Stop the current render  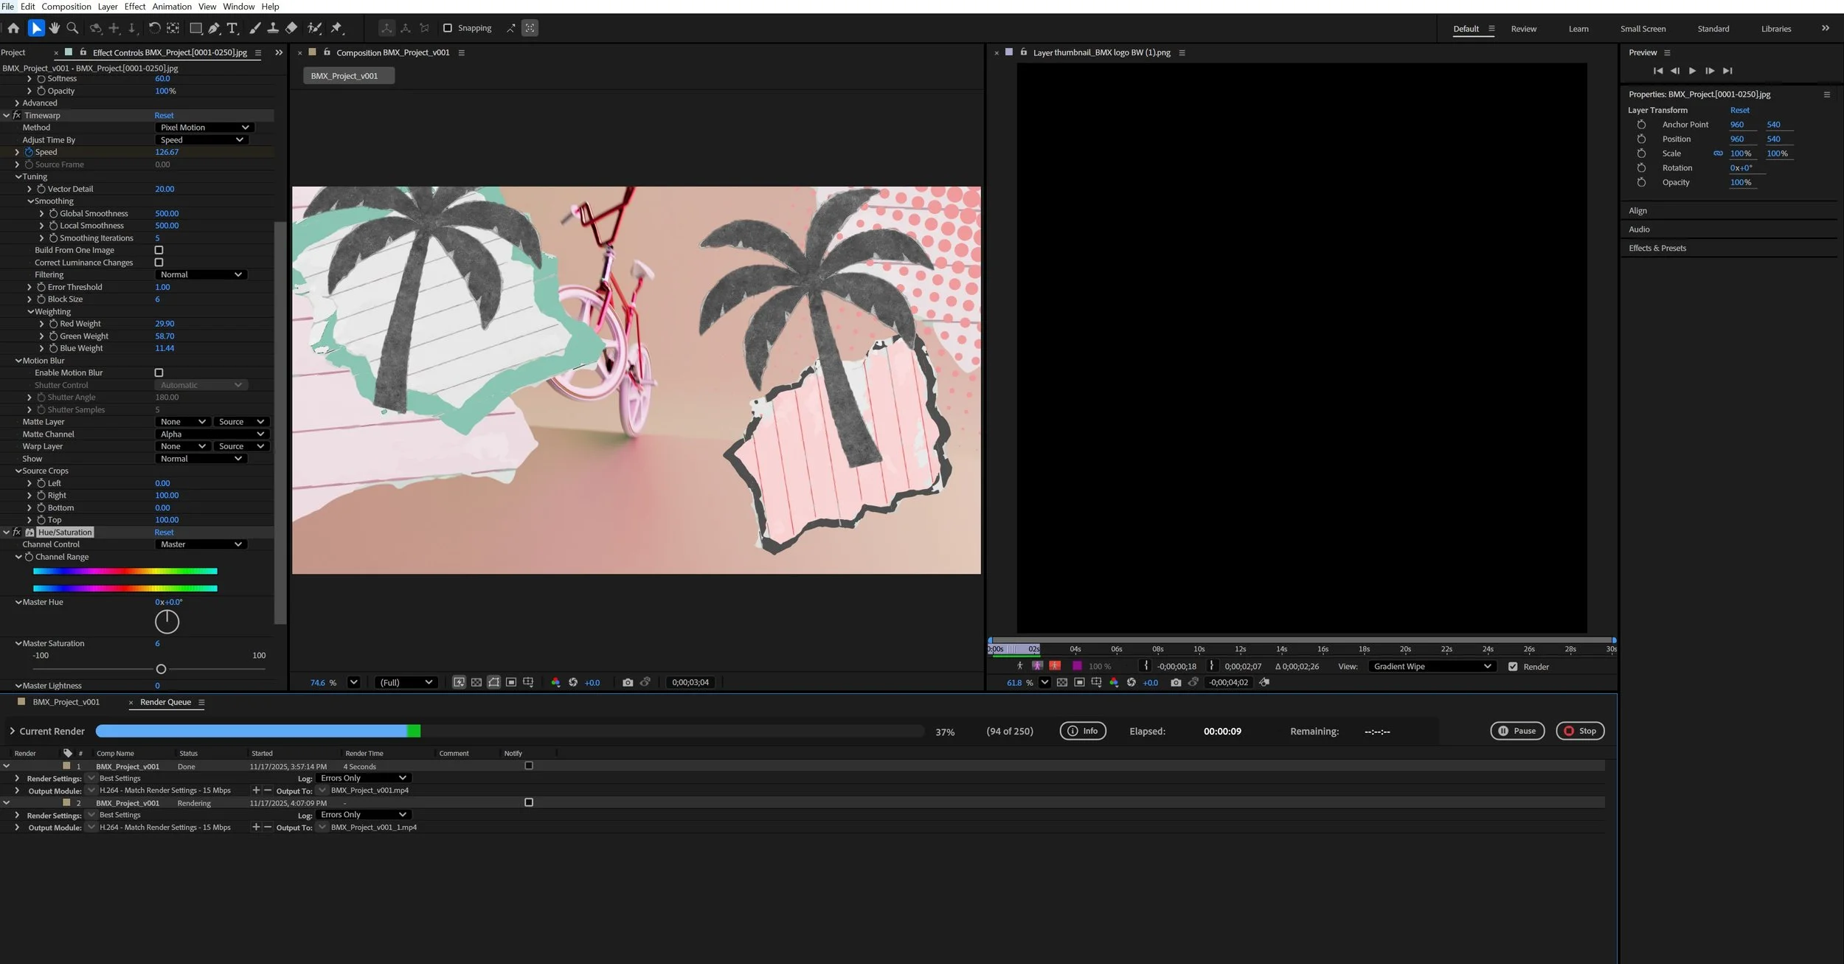click(x=1579, y=731)
